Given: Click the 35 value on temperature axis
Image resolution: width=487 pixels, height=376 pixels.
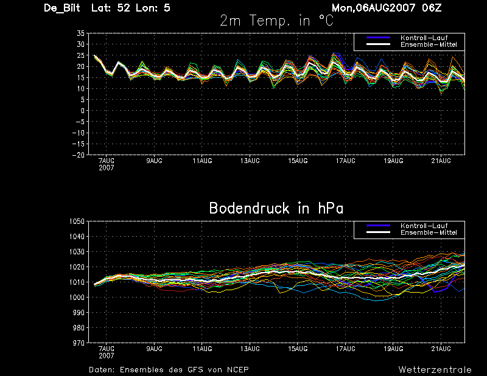Looking at the screenshot, I should point(80,33).
